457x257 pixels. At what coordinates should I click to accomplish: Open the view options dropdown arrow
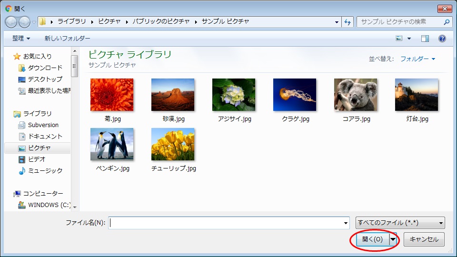pyautogui.click(x=409, y=39)
